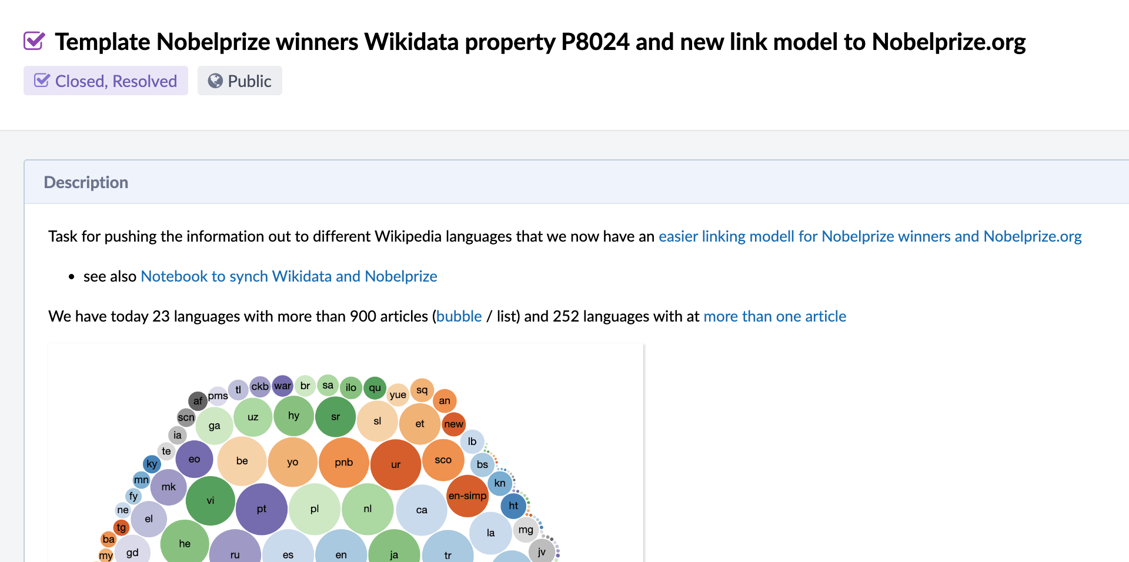The width and height of the screenshot is (1129, 562).
Task: Click the Description panel header
Action: [86, 182]
